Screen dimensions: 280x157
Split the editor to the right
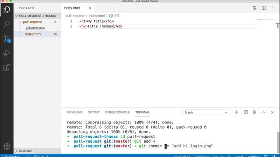[263, 8]
